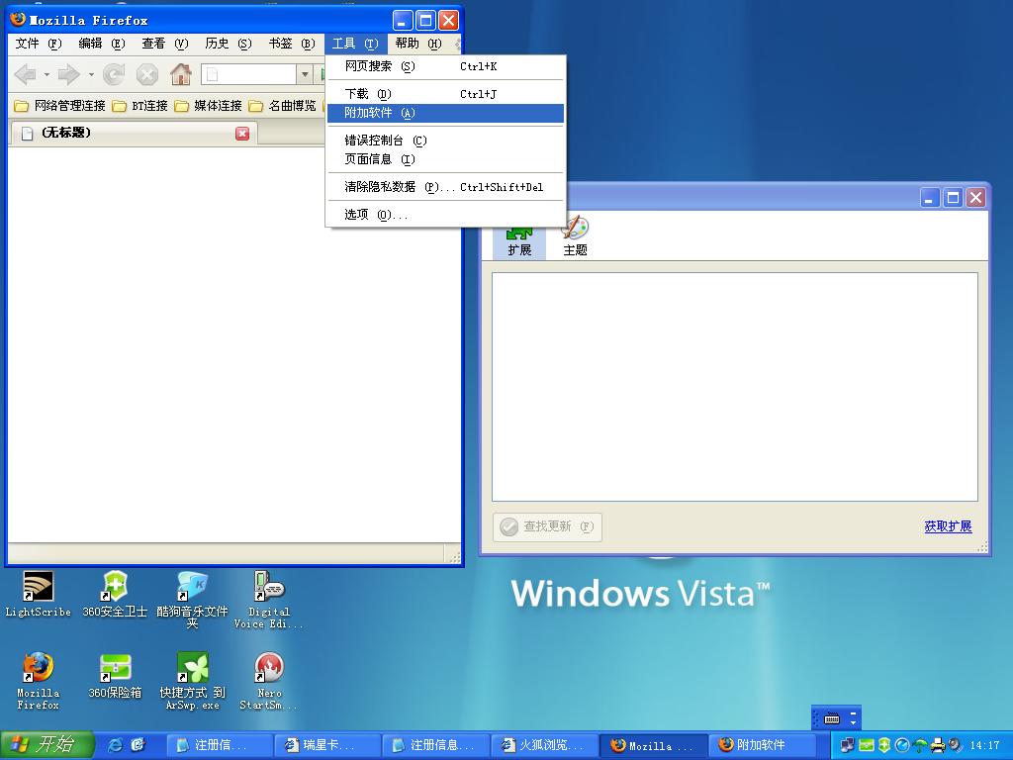This screenshot has width=1013, height=760.
Task: Maximize the add-ons window
Action: pos(953,198)
